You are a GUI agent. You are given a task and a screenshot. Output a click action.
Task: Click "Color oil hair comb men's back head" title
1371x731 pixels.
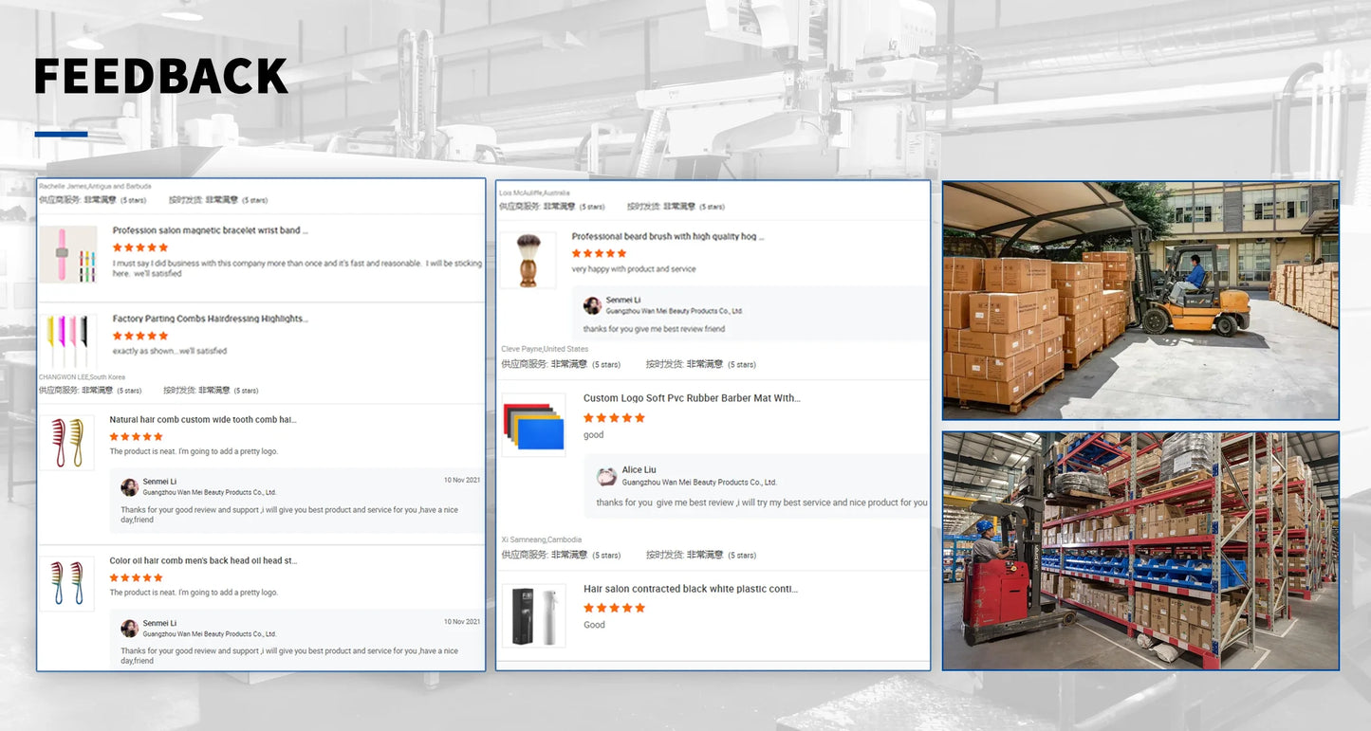(203, 560)
